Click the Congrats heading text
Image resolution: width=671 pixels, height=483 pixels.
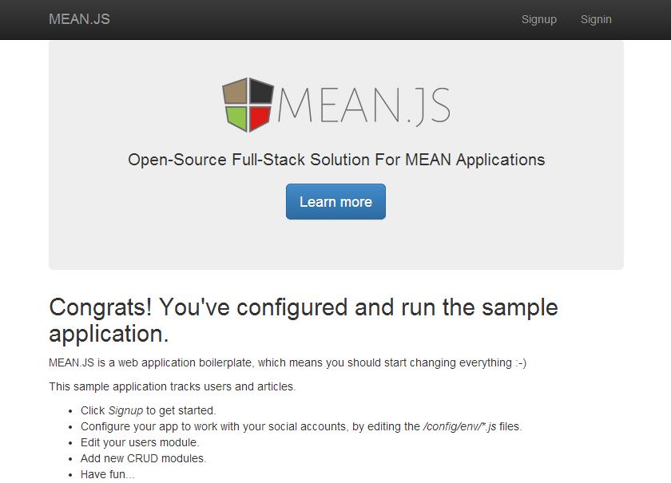point(304,320)
